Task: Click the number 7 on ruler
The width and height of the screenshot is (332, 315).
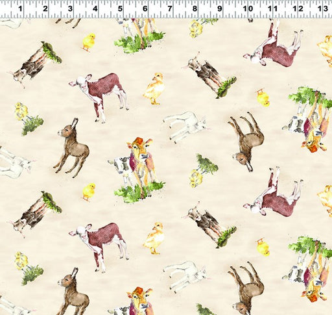Action: point(170,9)
